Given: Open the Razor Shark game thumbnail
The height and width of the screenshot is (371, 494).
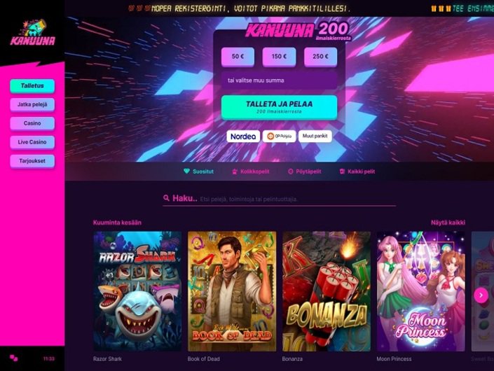Looking at the screenshot, I should pos(137,291).
